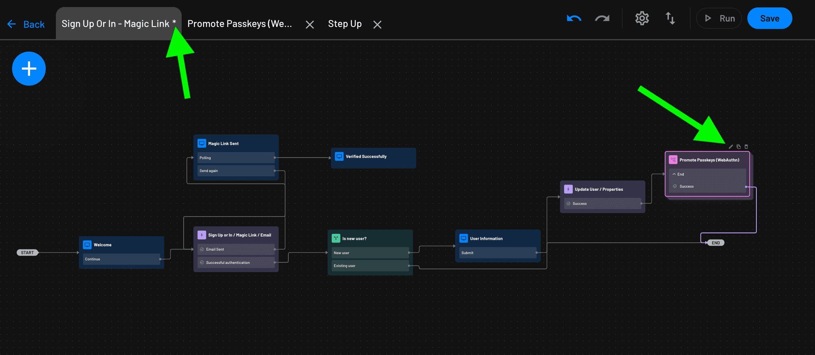Switch to the Step Up tab
The height and width of the screenshot is (355, 815).
(x=345, y=24)
